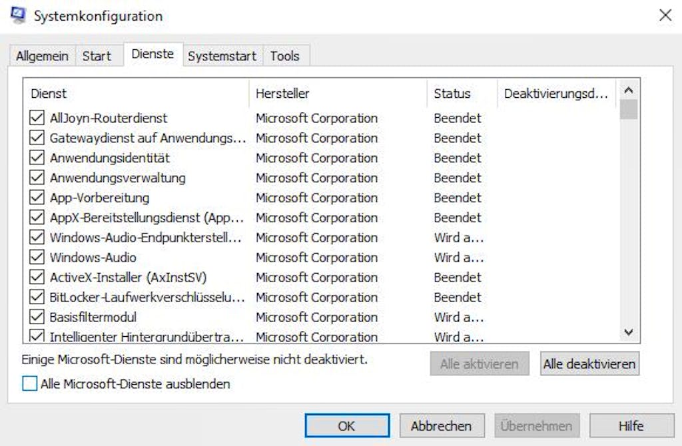Viewport: 682px width, 446px height.
Task: Click the services list scrollbar thumb
Action: (629, 109)
